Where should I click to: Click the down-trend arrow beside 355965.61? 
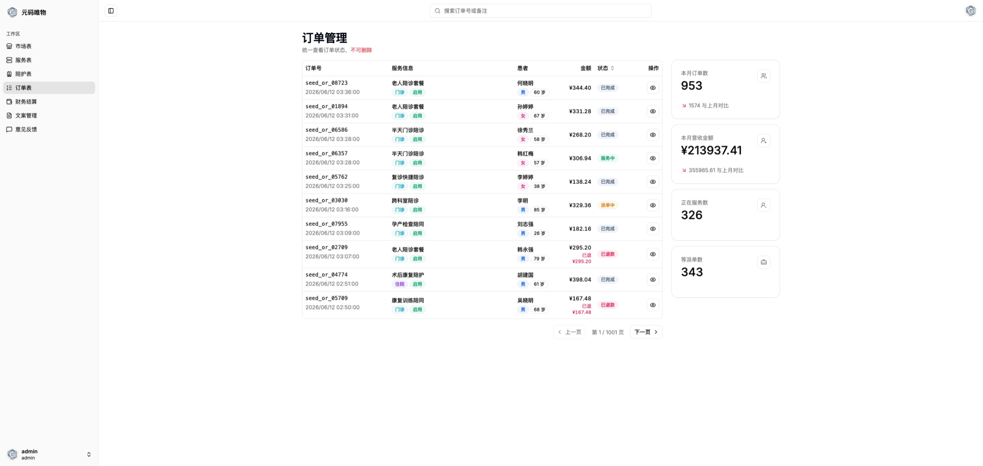[x=684, y=170]
